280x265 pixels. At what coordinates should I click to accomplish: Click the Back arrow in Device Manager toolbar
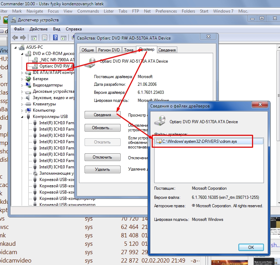pos(15,38)
